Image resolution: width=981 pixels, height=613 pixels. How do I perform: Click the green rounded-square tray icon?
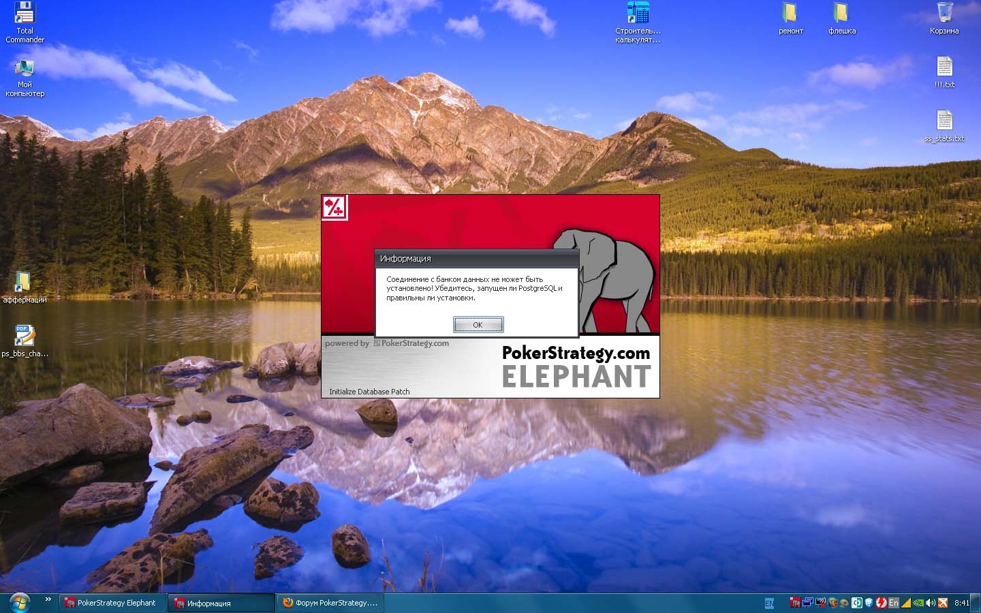856,603
